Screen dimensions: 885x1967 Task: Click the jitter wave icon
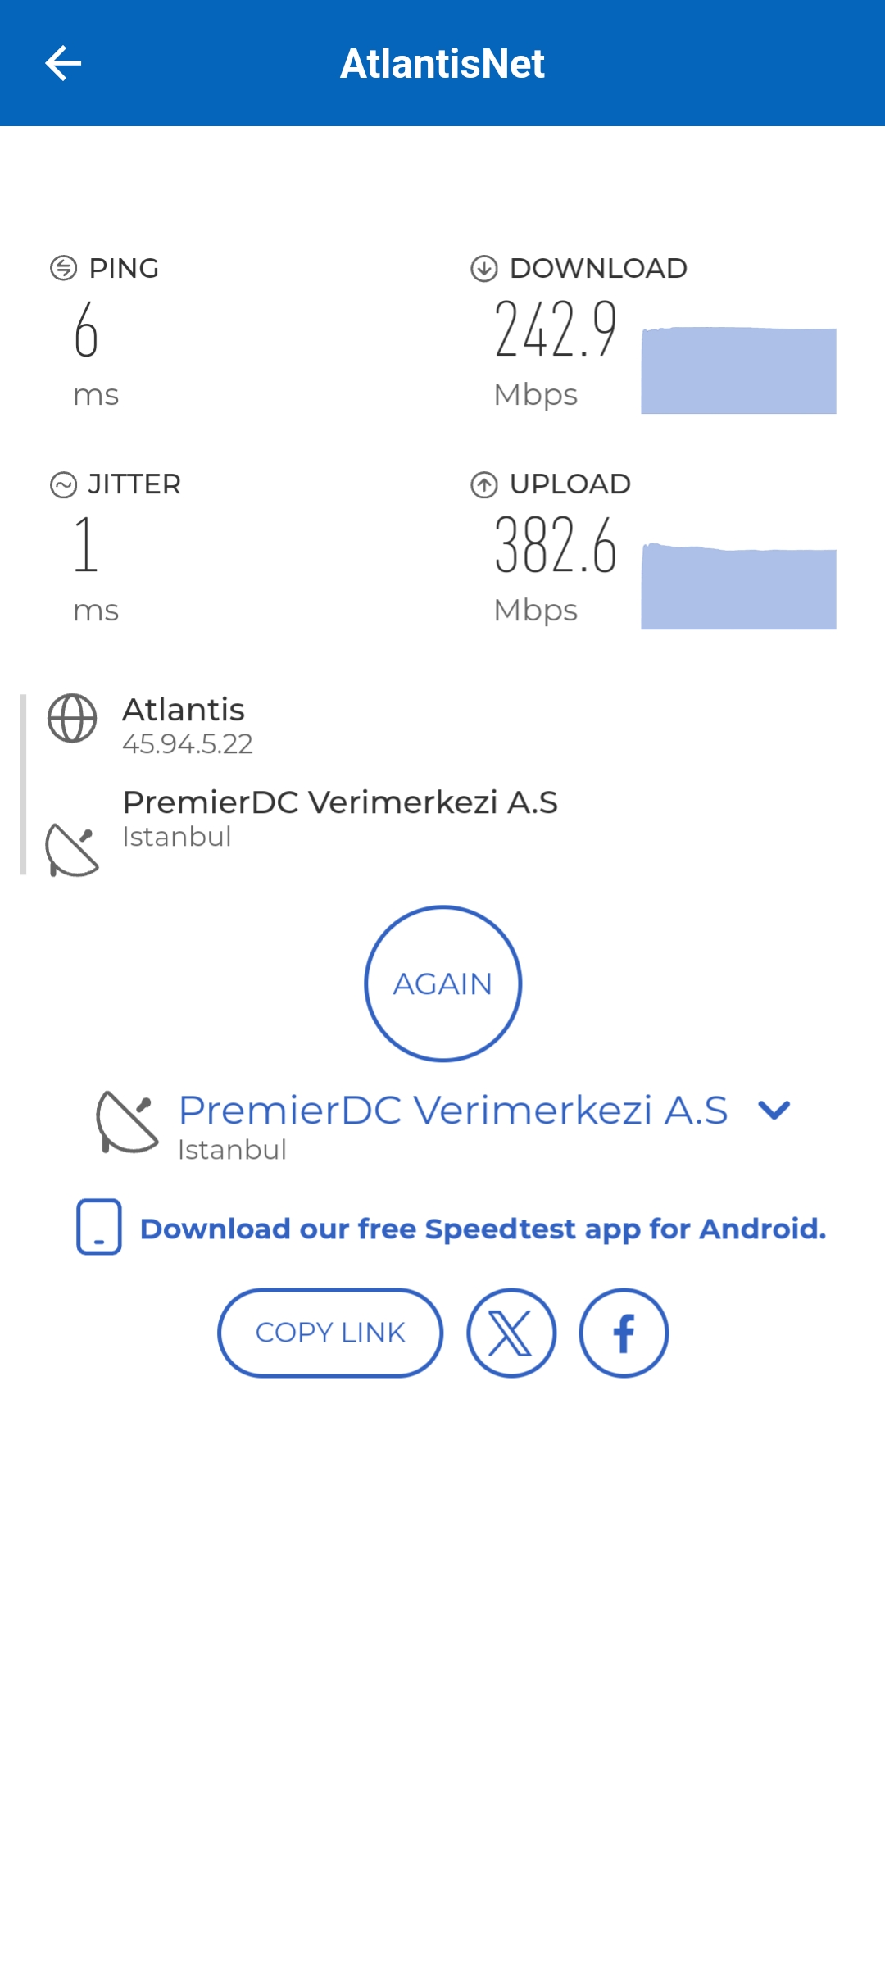(x=63, y=484)
